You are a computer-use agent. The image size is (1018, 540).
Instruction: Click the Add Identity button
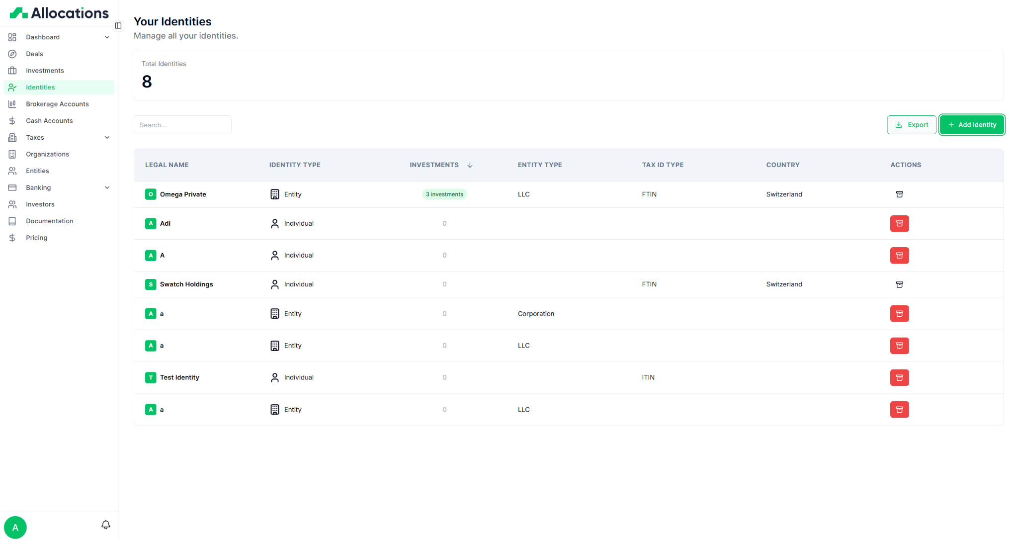pos(972,125)
